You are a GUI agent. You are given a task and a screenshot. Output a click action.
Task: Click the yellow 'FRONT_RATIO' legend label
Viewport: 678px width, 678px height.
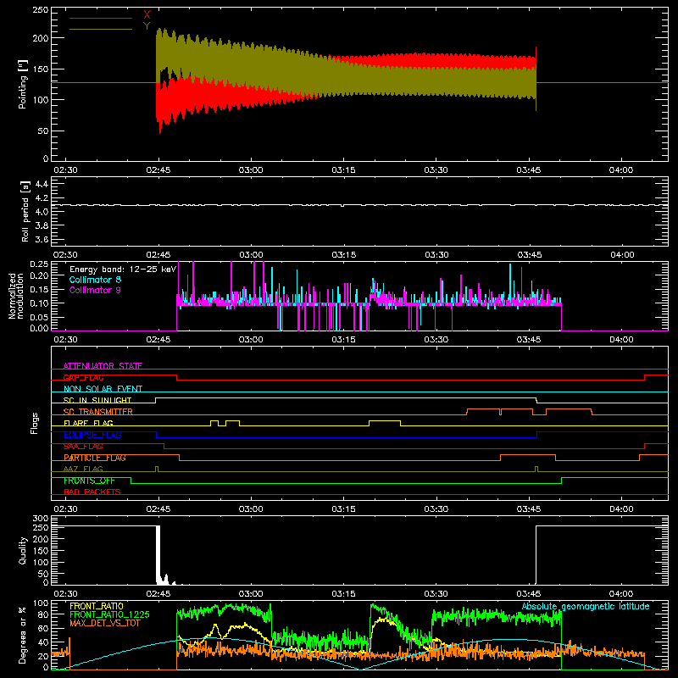point(97,606)
